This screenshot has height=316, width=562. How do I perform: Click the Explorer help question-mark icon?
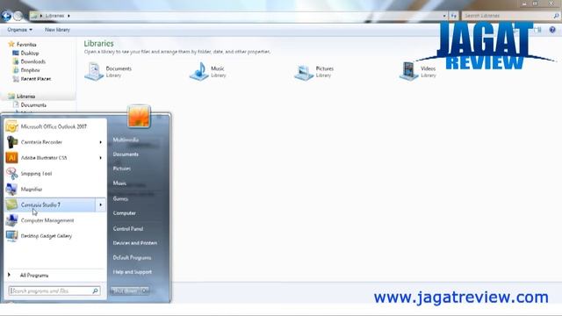[552, 30]
